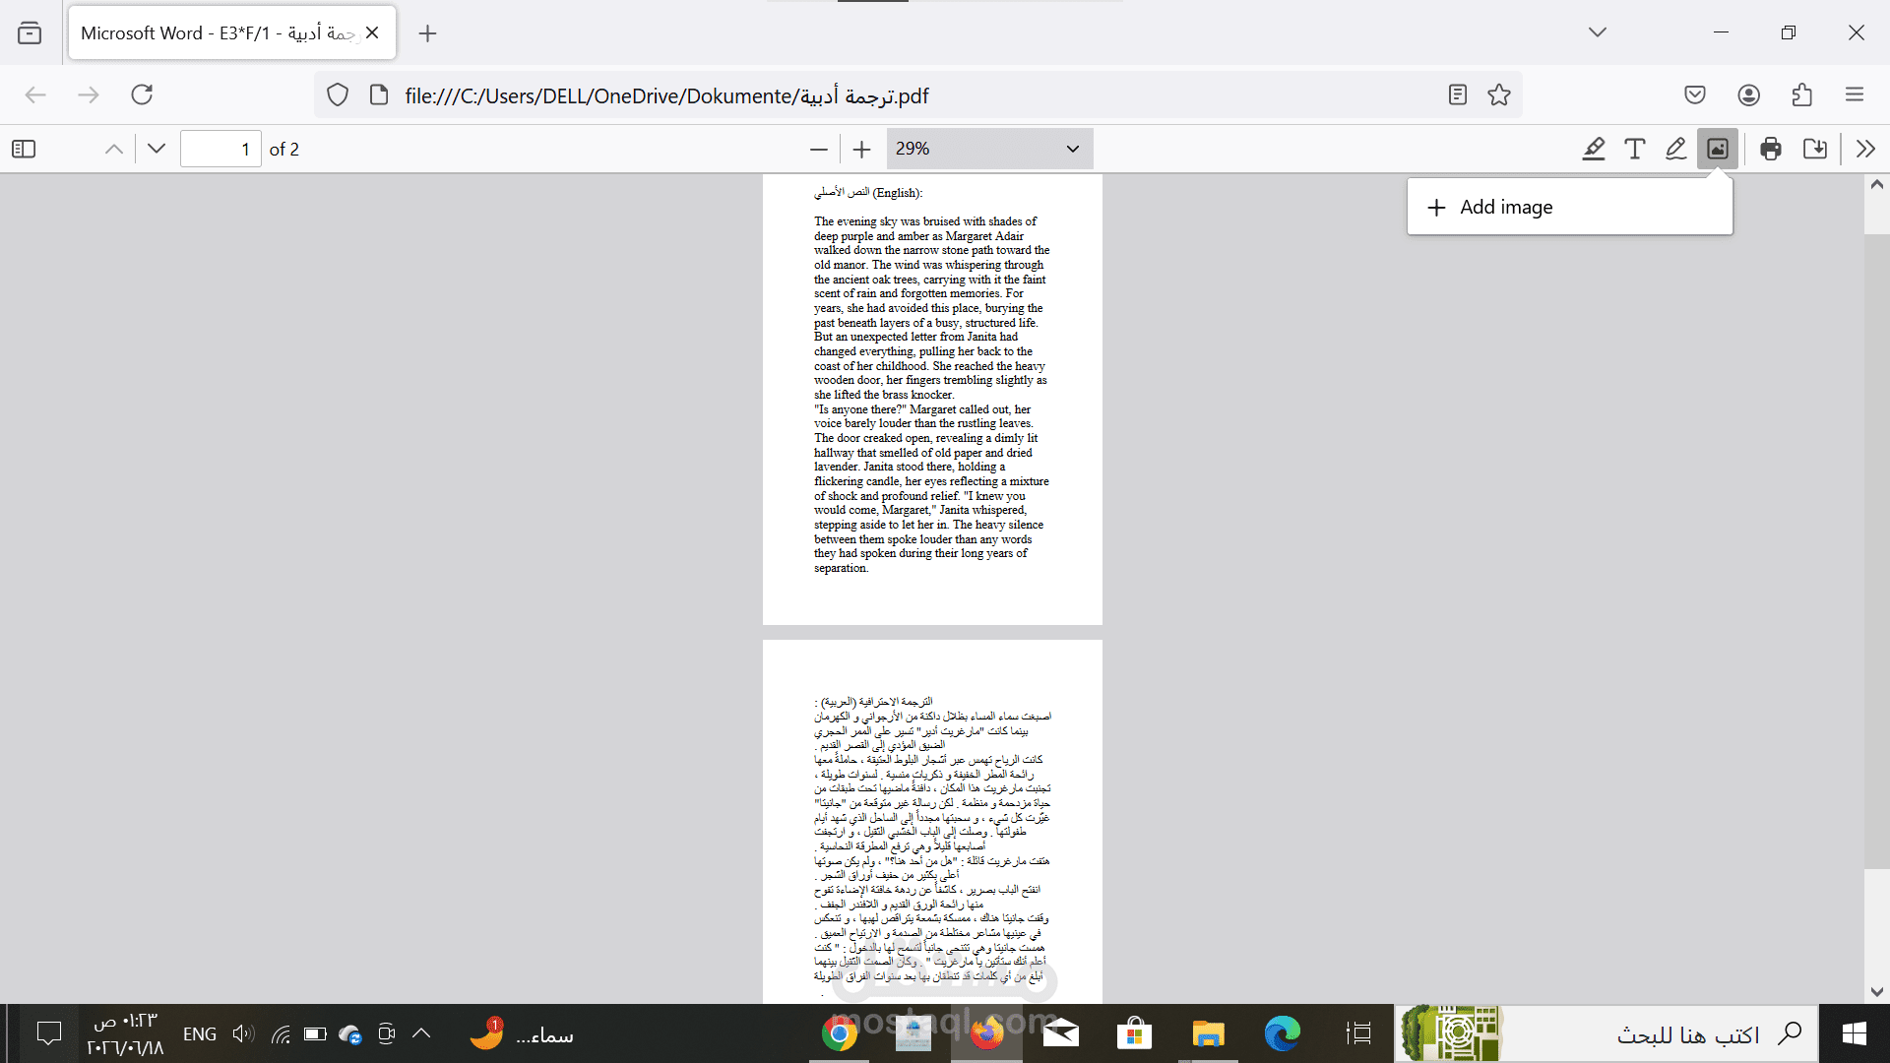Go forward in browser history
The height and width of the screenshot is (1063, 1890).
89,94
